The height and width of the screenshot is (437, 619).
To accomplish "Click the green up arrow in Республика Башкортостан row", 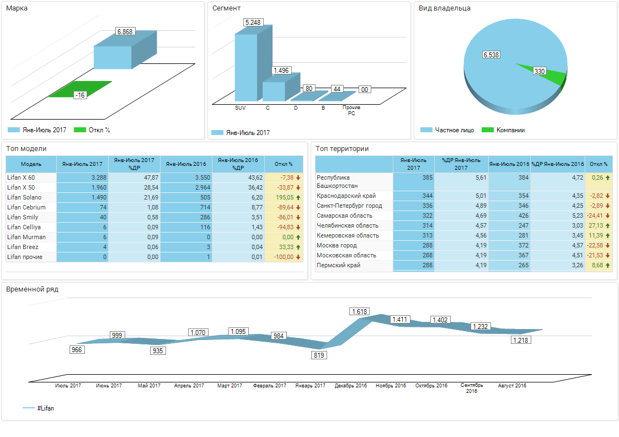I will coord(608,178).
